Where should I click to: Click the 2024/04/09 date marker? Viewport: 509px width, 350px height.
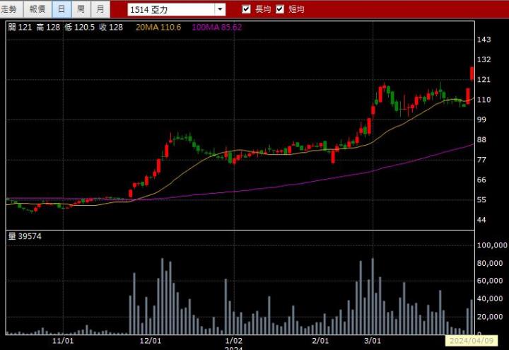(471, 341)
